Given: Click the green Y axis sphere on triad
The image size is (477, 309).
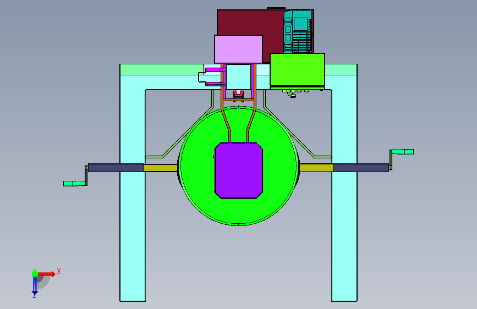Looking at the screenshot, I should [35, 274].
